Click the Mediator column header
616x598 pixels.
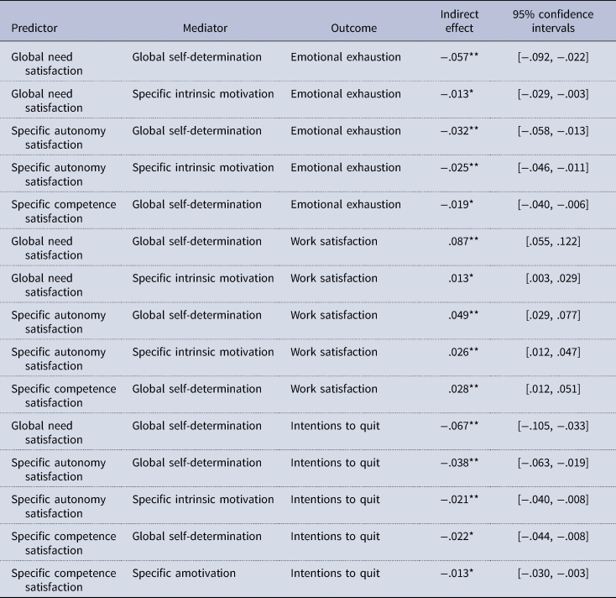coord(206,27)
